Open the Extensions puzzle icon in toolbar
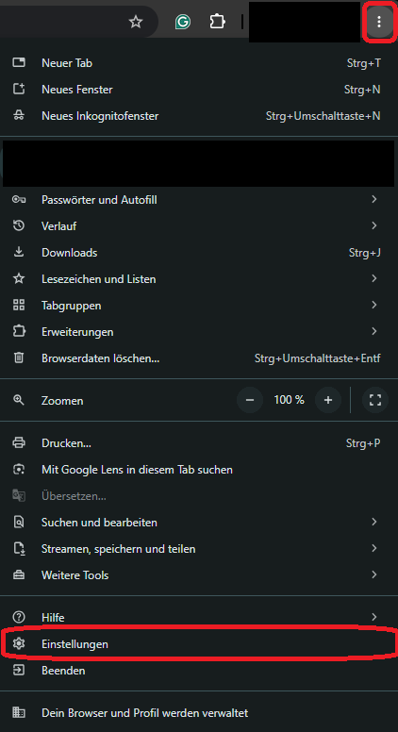 click(x=218, y=22)
